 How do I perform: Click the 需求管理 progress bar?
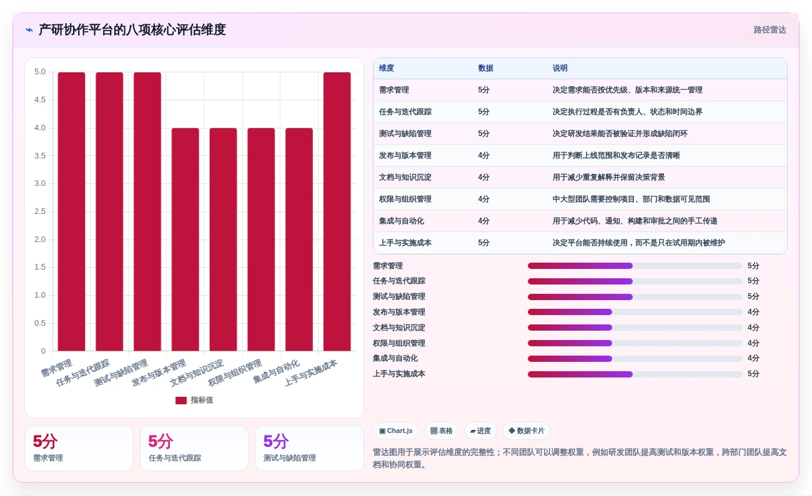coord(635,266)
